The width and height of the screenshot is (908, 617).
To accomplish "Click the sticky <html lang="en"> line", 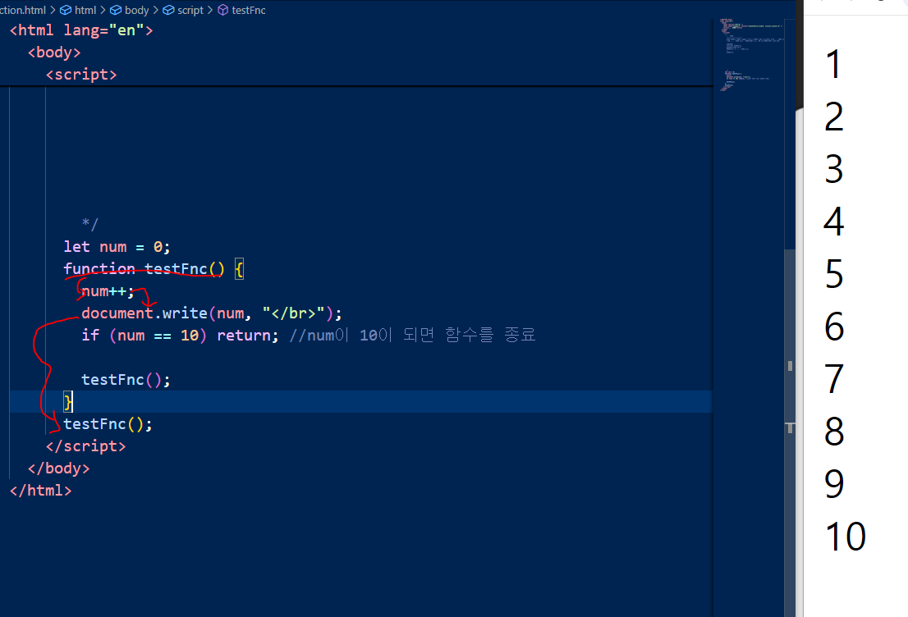I will point(81,30).
